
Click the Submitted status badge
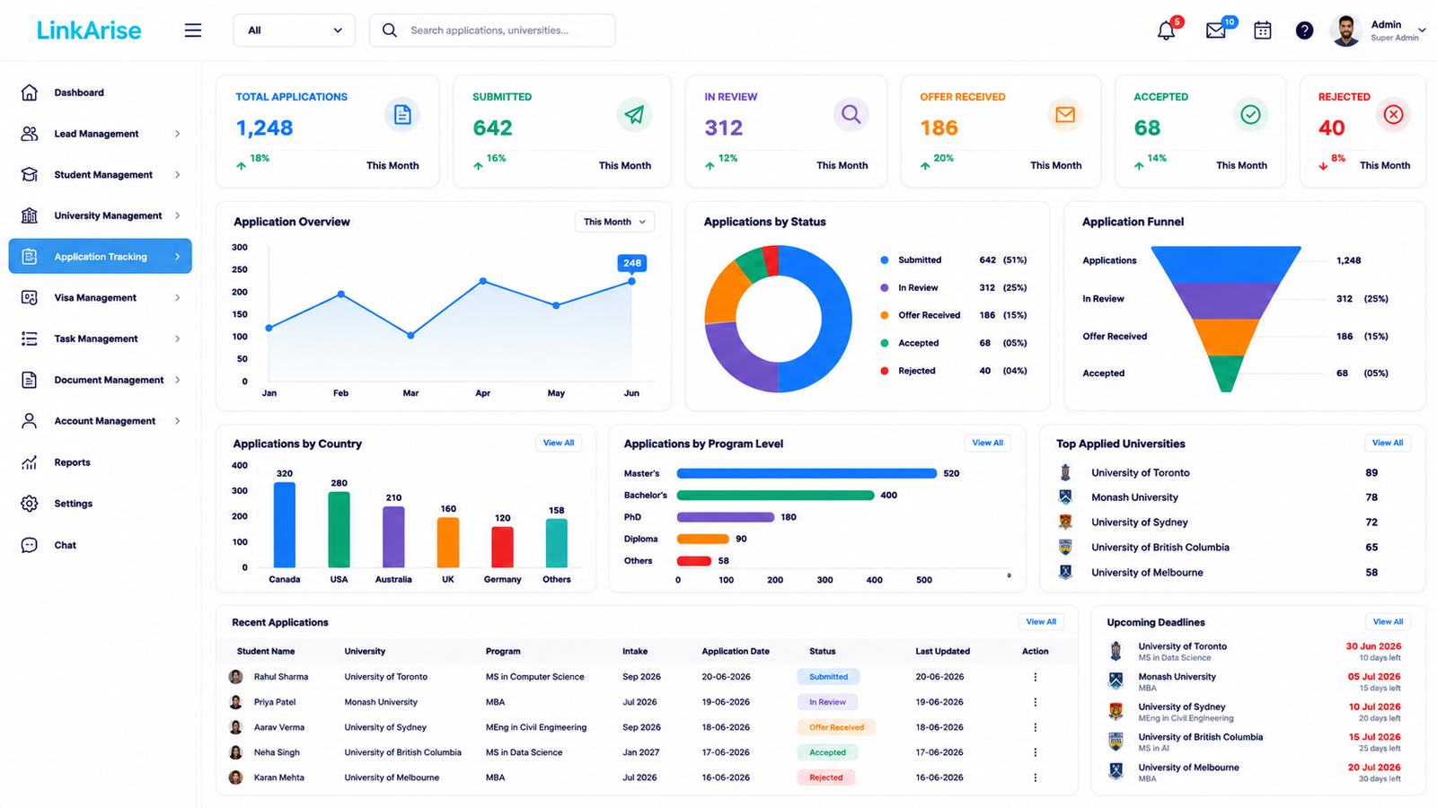pos(828,677)
